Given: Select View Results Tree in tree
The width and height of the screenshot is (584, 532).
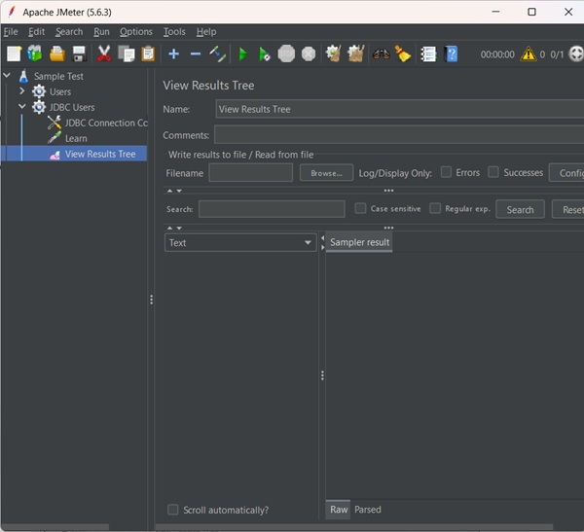Looking at the screenshot, I should pyautogui.click(x=100, y=154).
